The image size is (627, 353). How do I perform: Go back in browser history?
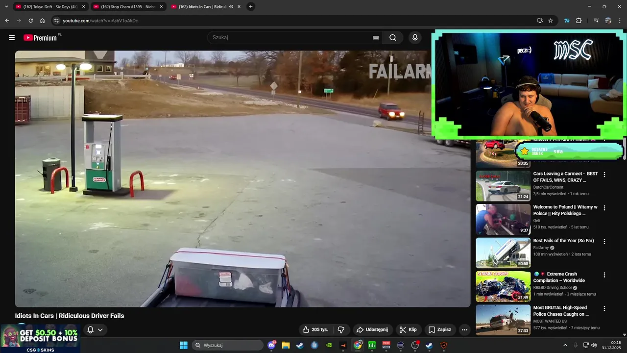pyautogui.click(x=7, y=21)
